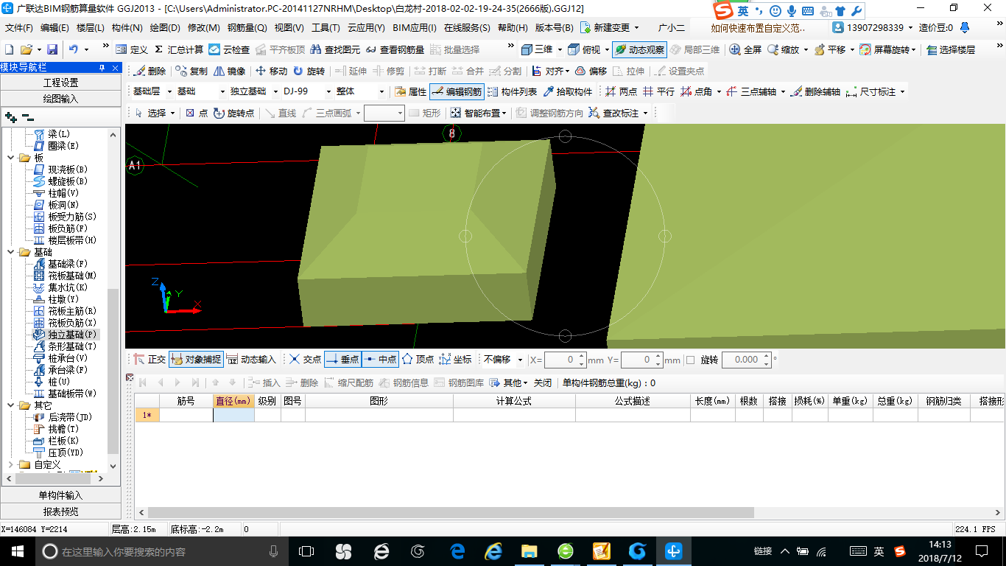Open the 文件(F) menu
The image size is (1006, 566).
point(19,27)
